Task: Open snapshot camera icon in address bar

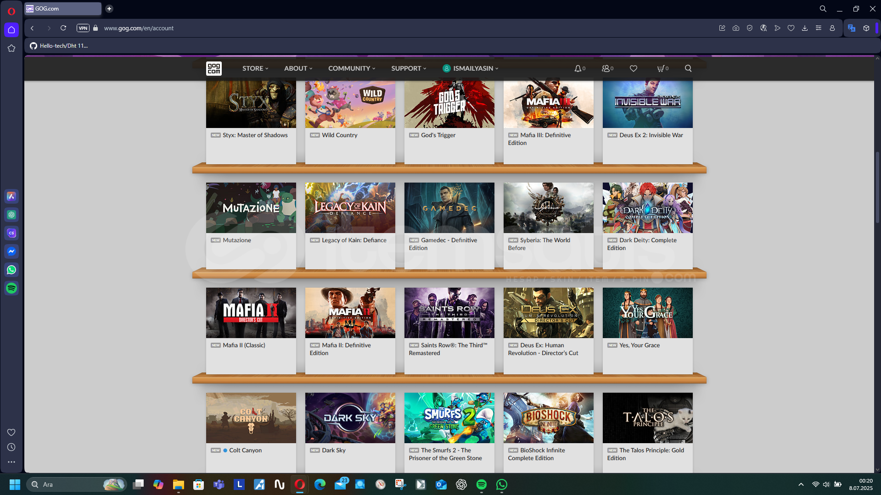Action: click(x=736, y=28)
